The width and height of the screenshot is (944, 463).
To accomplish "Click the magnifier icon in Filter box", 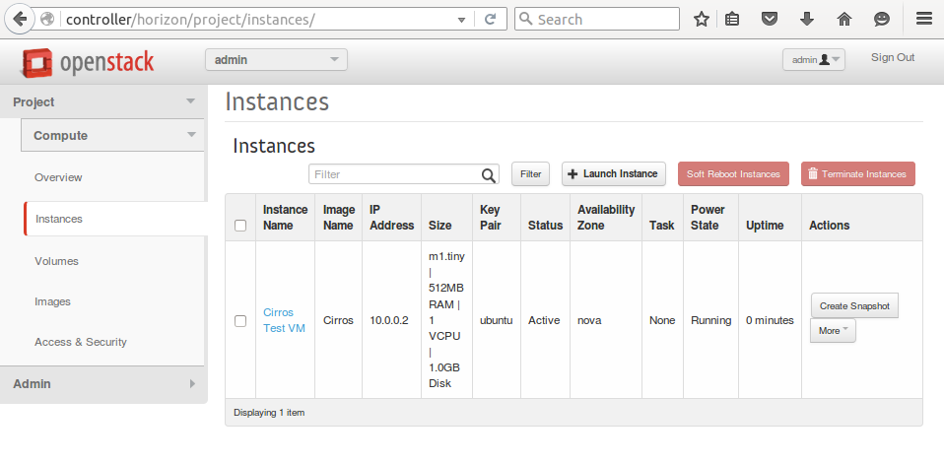I will [489, 174].
